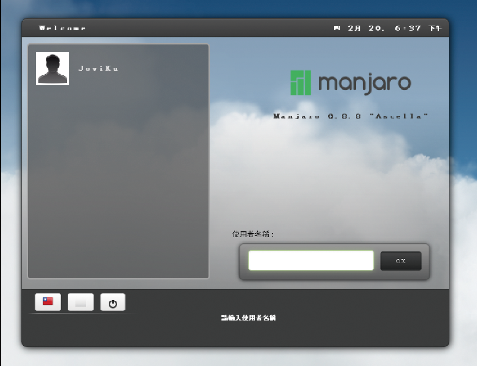Click the blank session selector button
Screen dimensions: 477x366
(81, 302)
